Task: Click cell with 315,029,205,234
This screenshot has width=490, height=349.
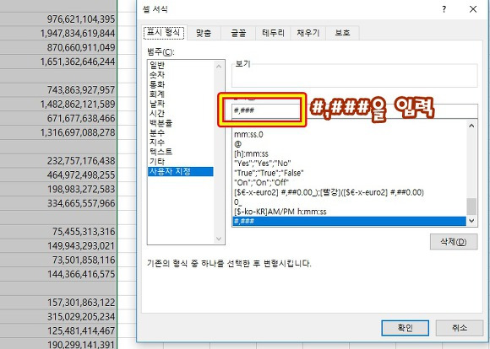Action: click(x=58, y=316)
